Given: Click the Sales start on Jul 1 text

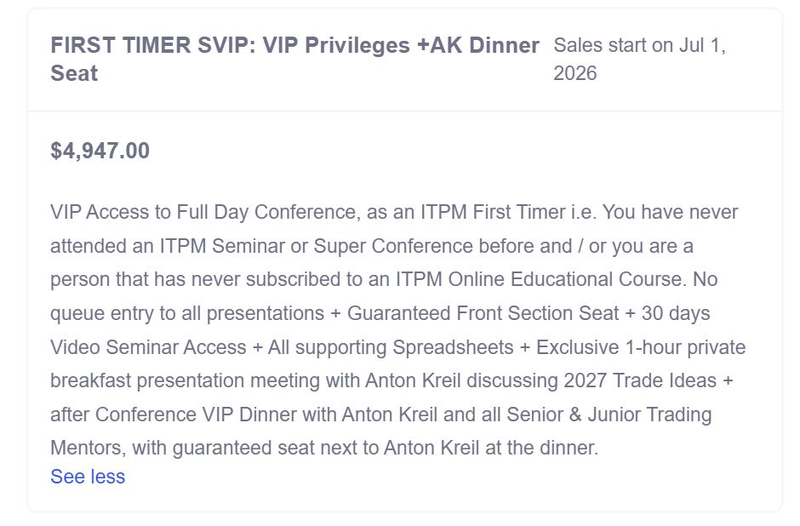Looking at the screenshot, I should click(x=639, y=45).
